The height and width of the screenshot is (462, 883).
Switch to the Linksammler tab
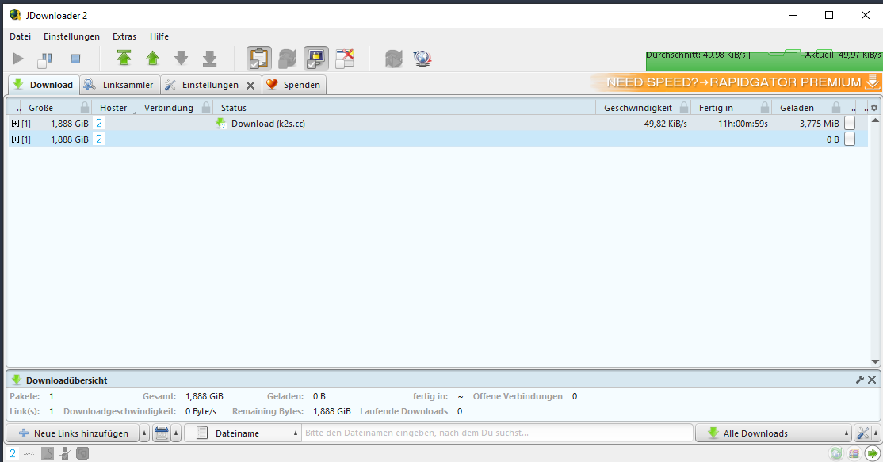click(x=120, y=85)
